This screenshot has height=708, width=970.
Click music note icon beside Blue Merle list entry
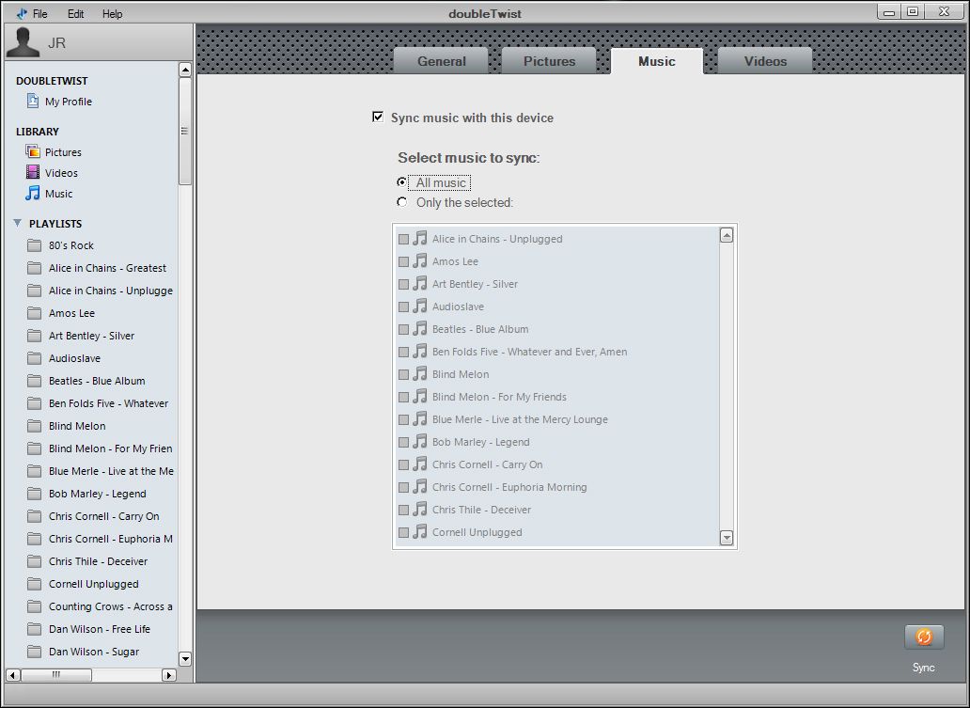point(420,419)
